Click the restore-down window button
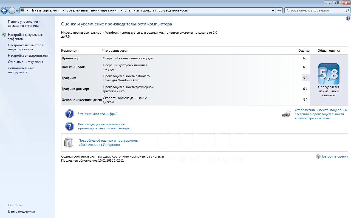The width and height of the screenshot is (351, 218). [337, 3]
